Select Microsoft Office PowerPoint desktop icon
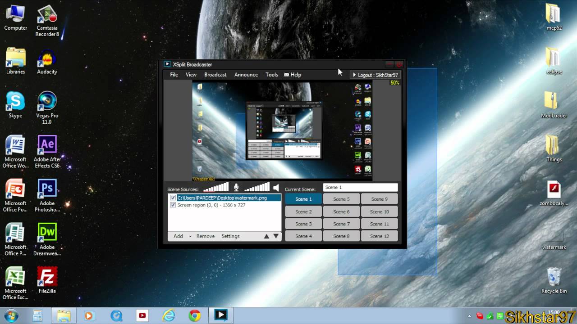This screenshot has width=577, height=324. pyautogui.click(x=15, y=195)
